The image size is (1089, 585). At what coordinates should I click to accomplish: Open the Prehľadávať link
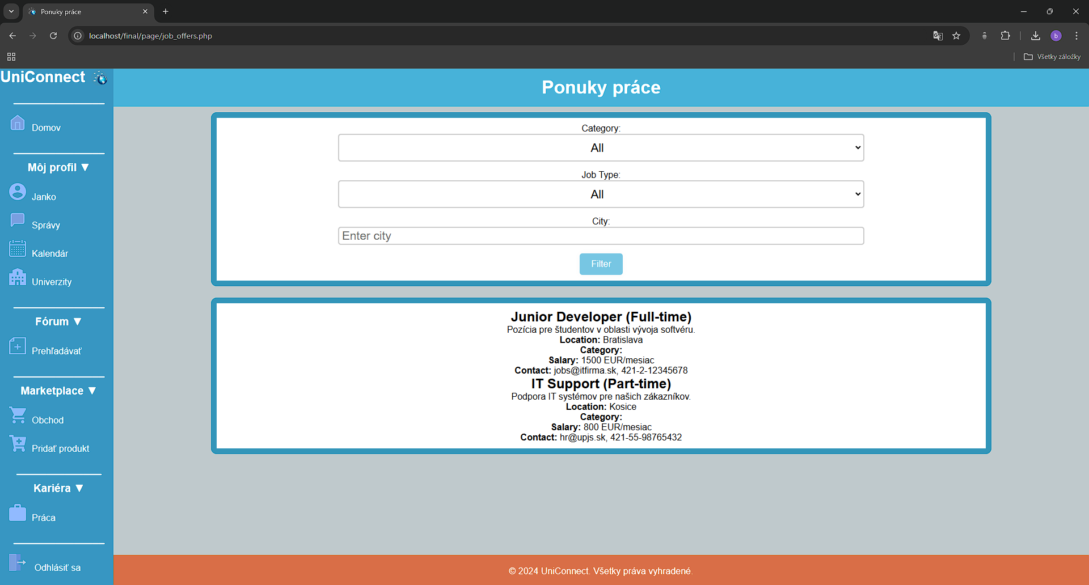click(x=57, y=351)
